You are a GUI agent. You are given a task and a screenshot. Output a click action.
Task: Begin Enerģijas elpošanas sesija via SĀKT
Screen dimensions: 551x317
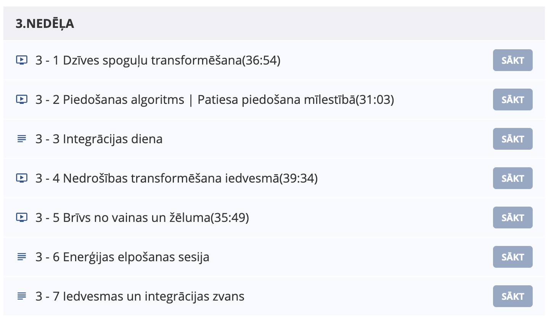click(x=512, y=257)
